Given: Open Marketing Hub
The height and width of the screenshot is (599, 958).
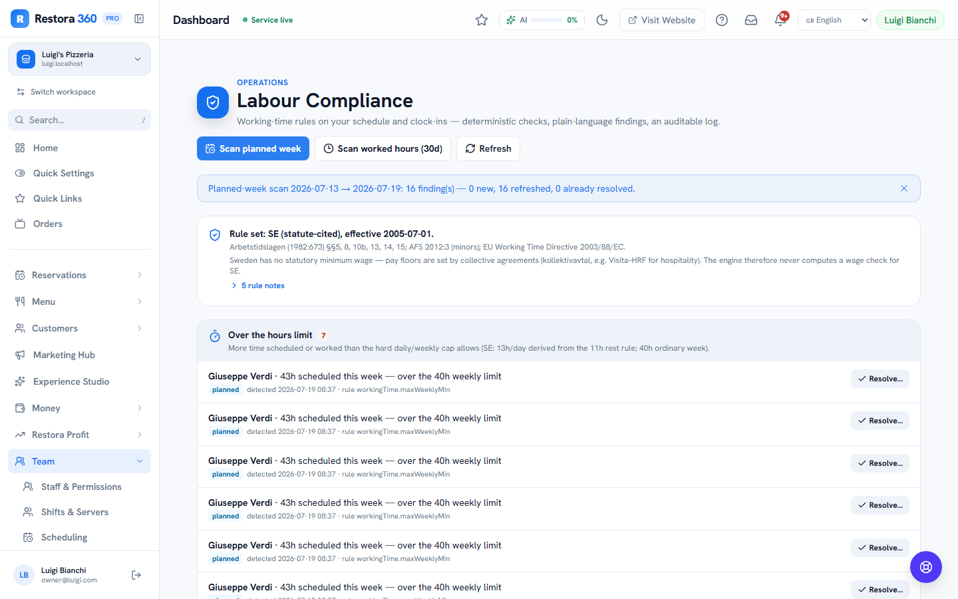Looking at the screenshot, I should coord(79,355).
